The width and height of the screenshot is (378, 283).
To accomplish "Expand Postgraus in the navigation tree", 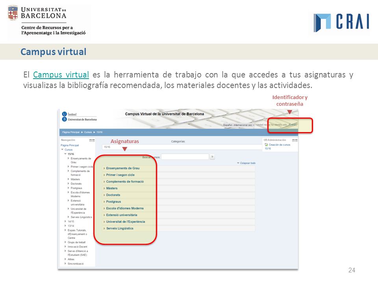I will tap(69, 188).
